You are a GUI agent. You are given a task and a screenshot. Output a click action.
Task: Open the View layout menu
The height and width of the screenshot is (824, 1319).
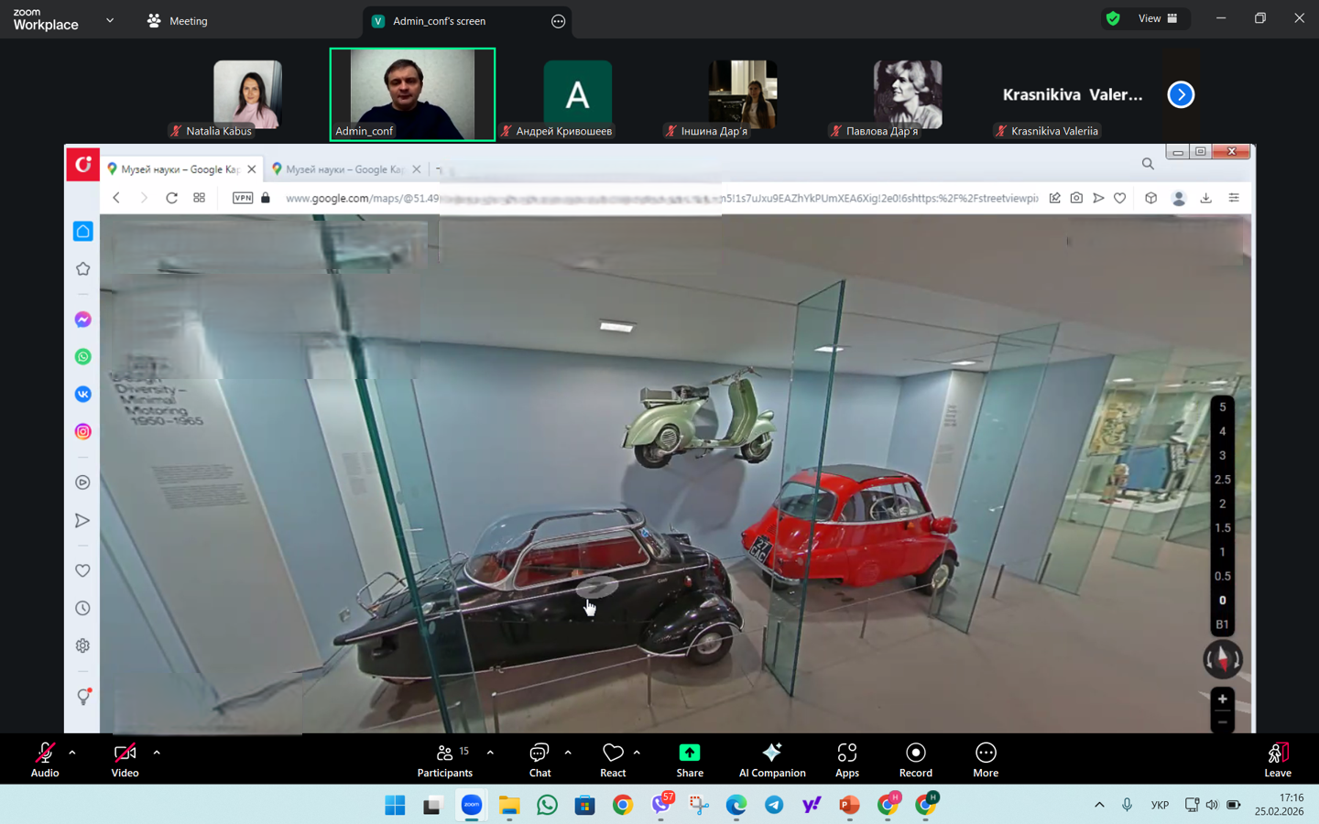pyautogui.click(x=1157, y=18)
